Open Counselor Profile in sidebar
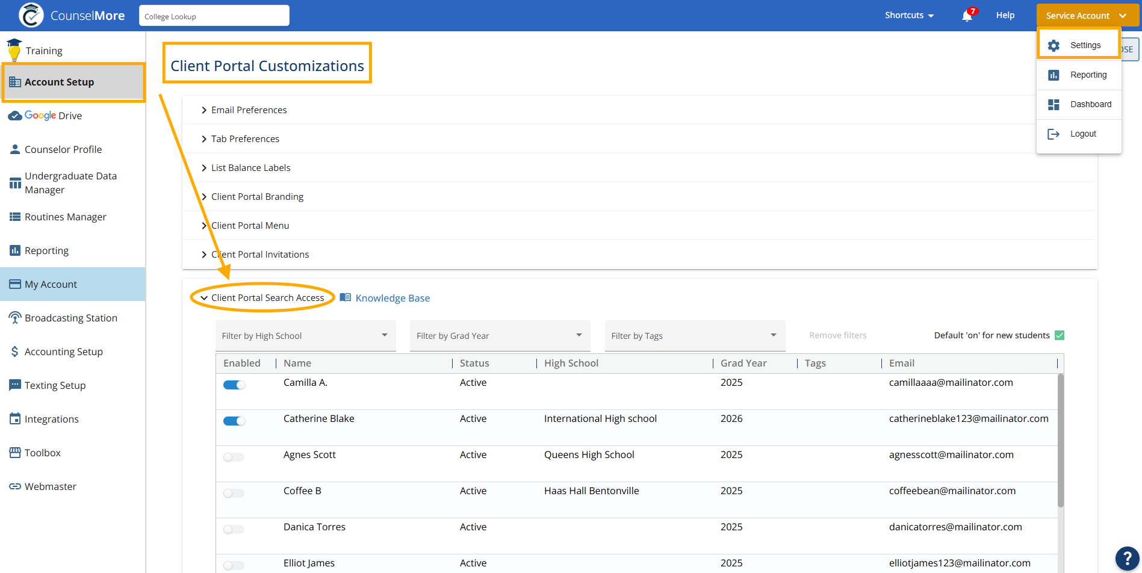This screenshot has width=1142, height=573. coord(73,149)
